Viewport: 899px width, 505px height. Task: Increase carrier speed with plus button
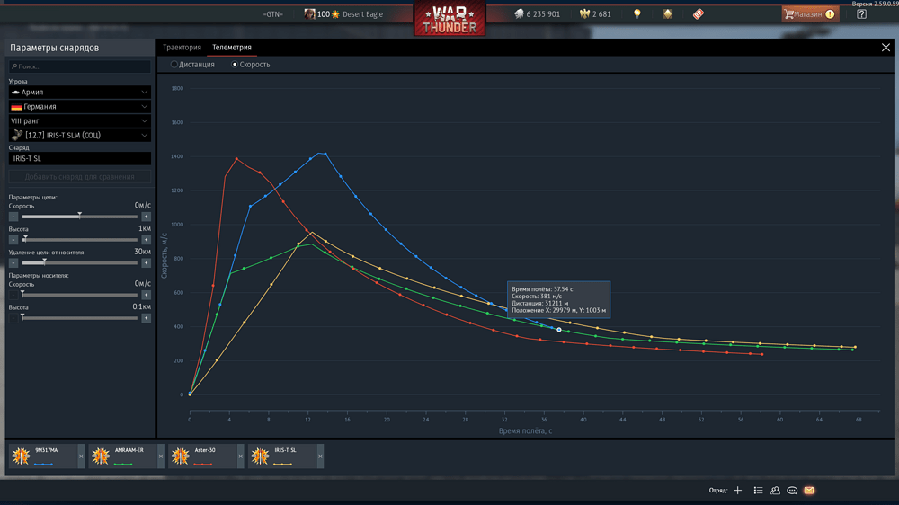(x=147, y=295)
